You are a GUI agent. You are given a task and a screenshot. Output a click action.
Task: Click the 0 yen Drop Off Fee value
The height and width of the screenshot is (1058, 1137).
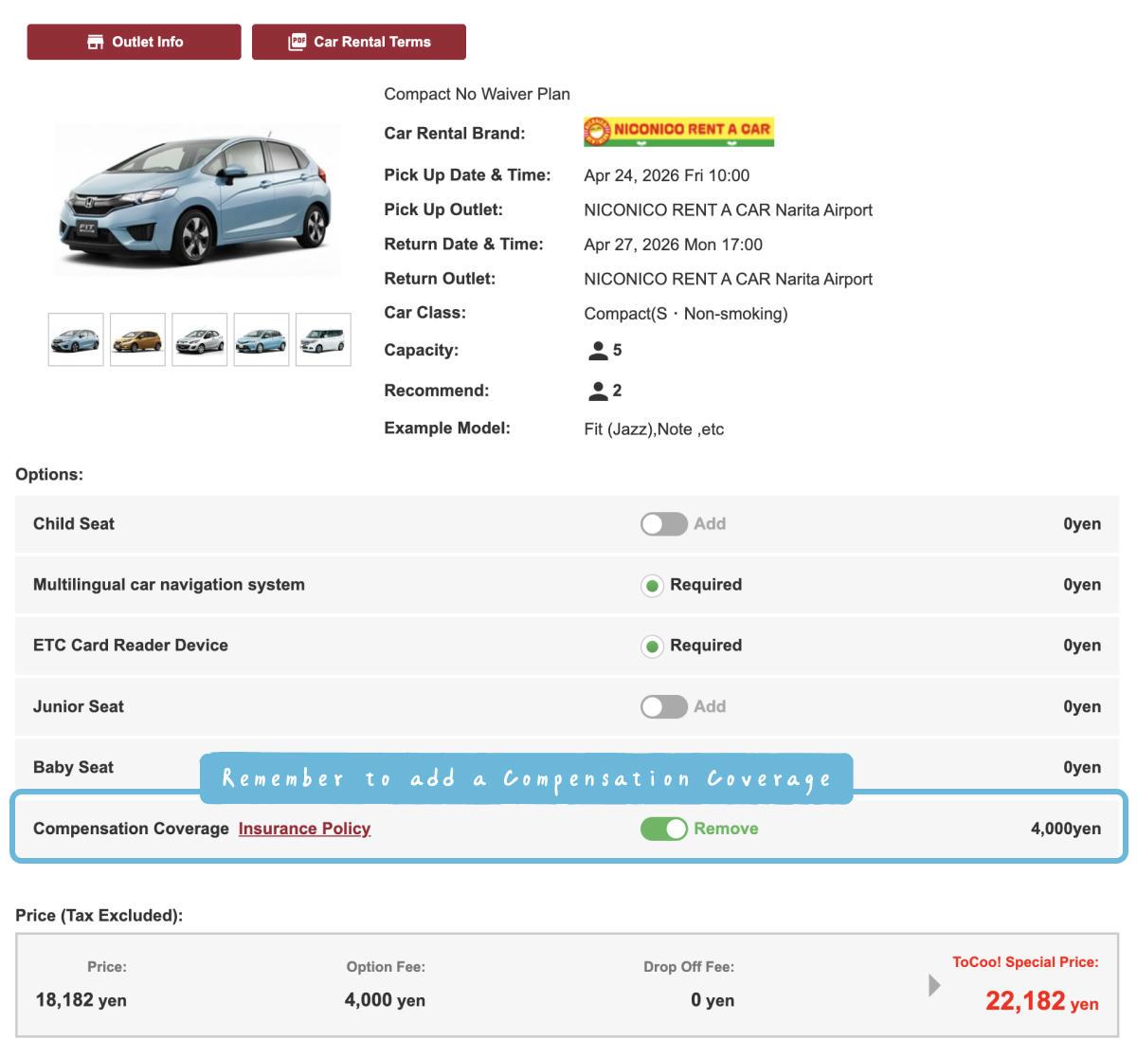(x=713, y=1000)
